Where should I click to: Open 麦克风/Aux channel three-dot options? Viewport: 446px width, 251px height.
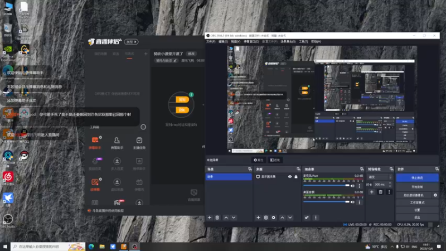click(x=360, y=186)
